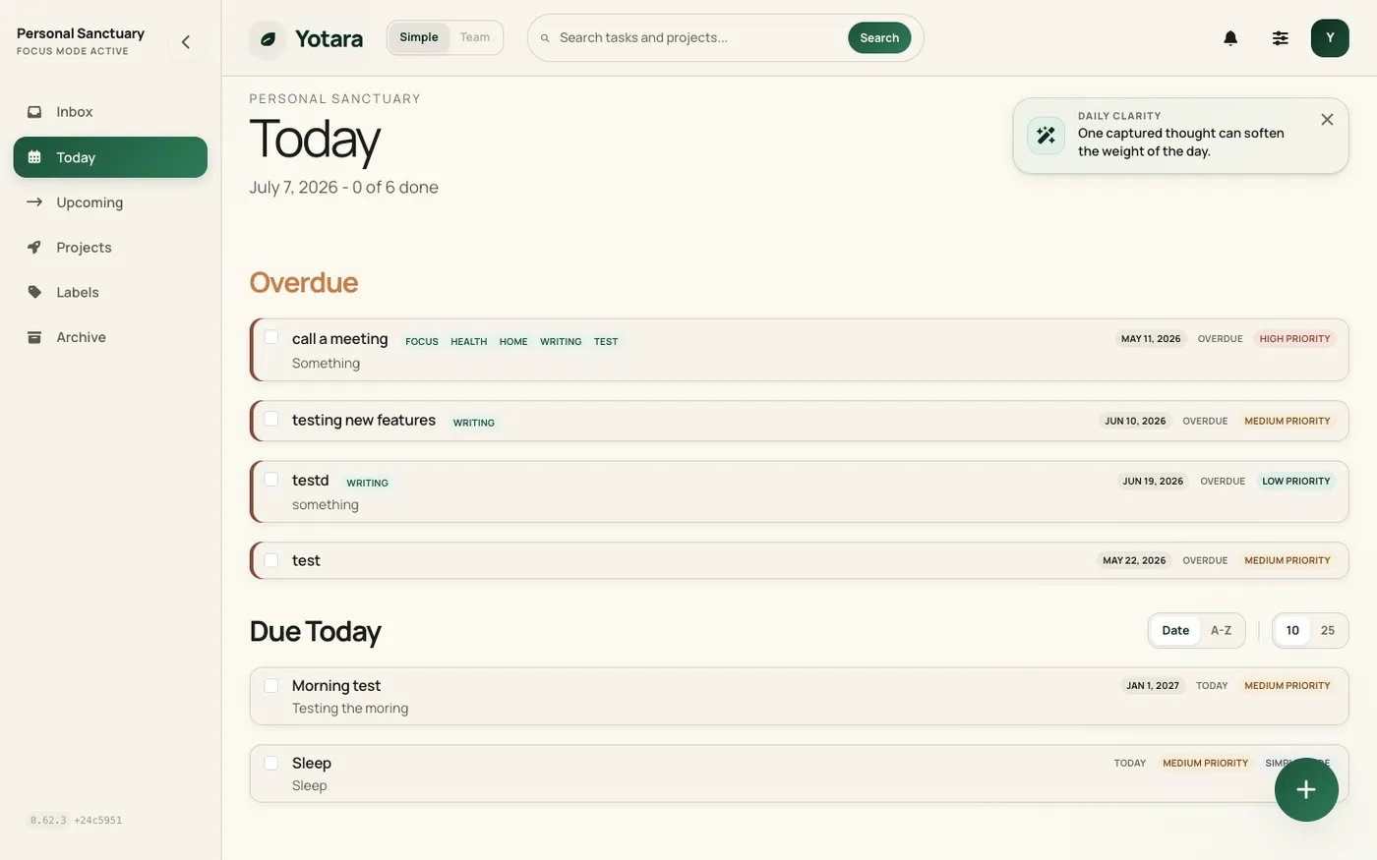Check off the overdue 'test' task
Viewport: 1377px width, 860px height.
point(271,560)
